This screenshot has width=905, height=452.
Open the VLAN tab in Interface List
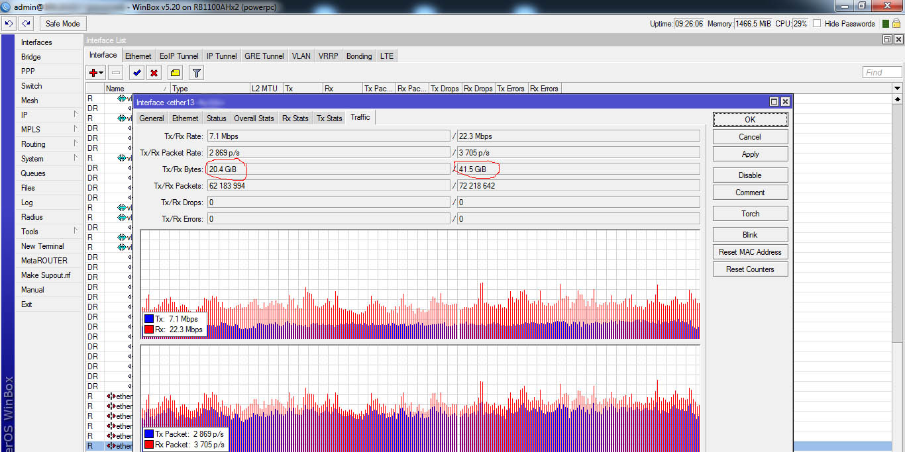301,56
